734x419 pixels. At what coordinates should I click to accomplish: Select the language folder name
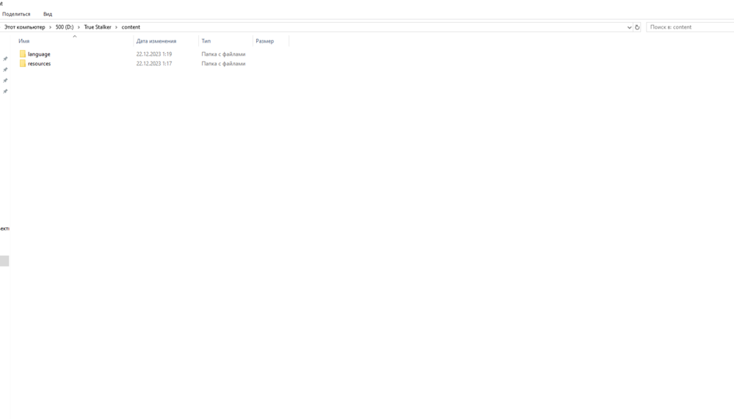[x=39, y=54]
